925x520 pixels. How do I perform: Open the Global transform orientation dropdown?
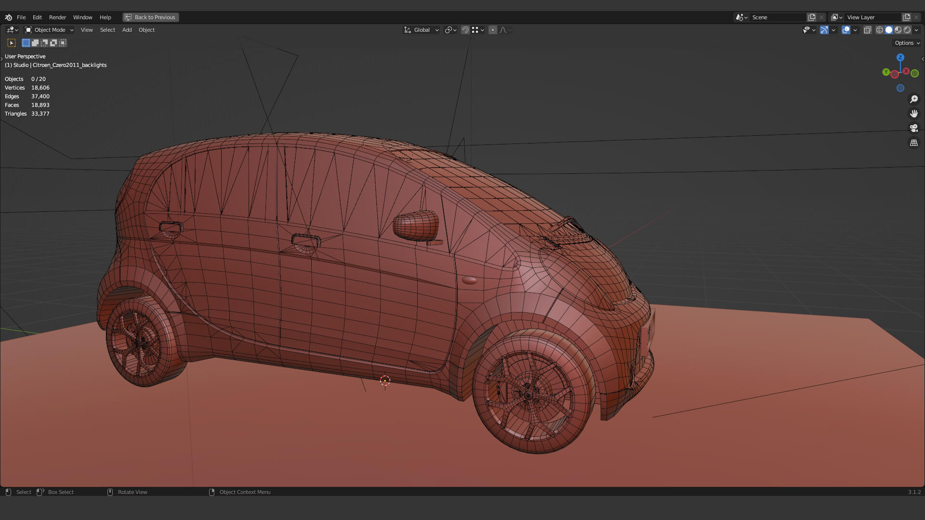click(421, 30)
